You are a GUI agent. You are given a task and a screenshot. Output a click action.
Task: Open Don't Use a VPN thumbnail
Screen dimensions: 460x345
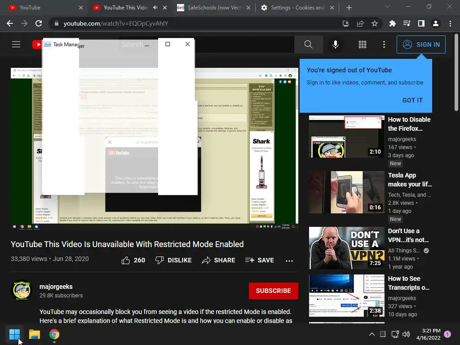point(346,248)
